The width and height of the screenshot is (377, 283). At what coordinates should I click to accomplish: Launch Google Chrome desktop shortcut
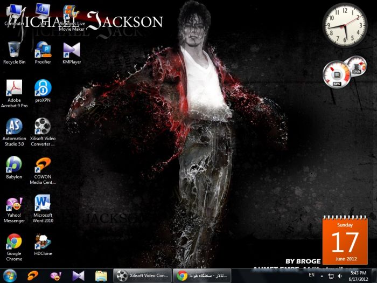[14, 247]
